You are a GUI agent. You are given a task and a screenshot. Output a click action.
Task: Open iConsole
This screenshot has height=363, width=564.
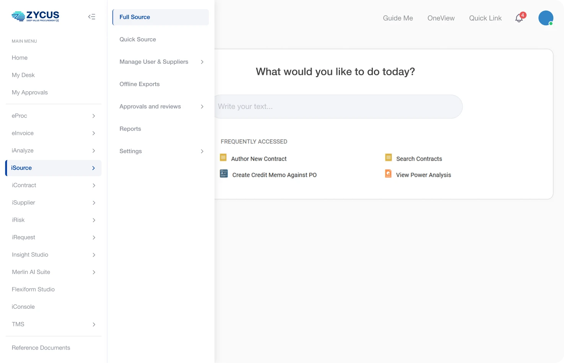tap(23, 307)
